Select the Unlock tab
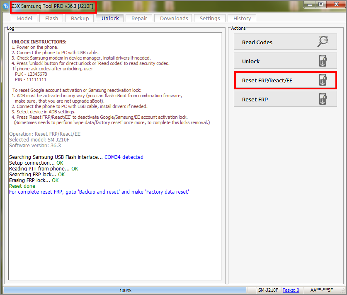347x295 pixels. click(x=110, y=18)
